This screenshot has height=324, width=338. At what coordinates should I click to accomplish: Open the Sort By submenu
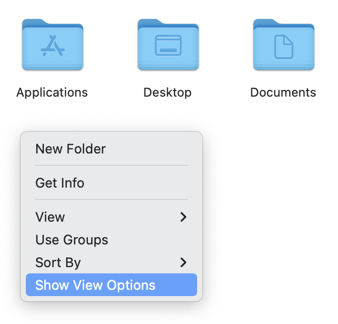[111, 263]
